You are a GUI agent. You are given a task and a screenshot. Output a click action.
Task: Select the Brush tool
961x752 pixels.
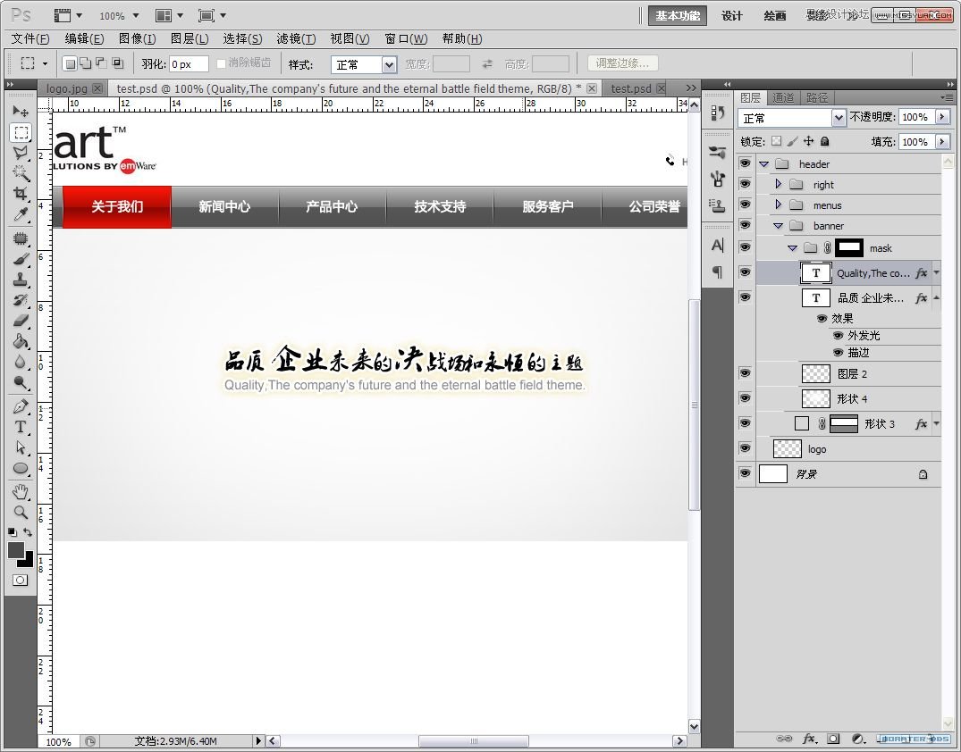point(21,259)
